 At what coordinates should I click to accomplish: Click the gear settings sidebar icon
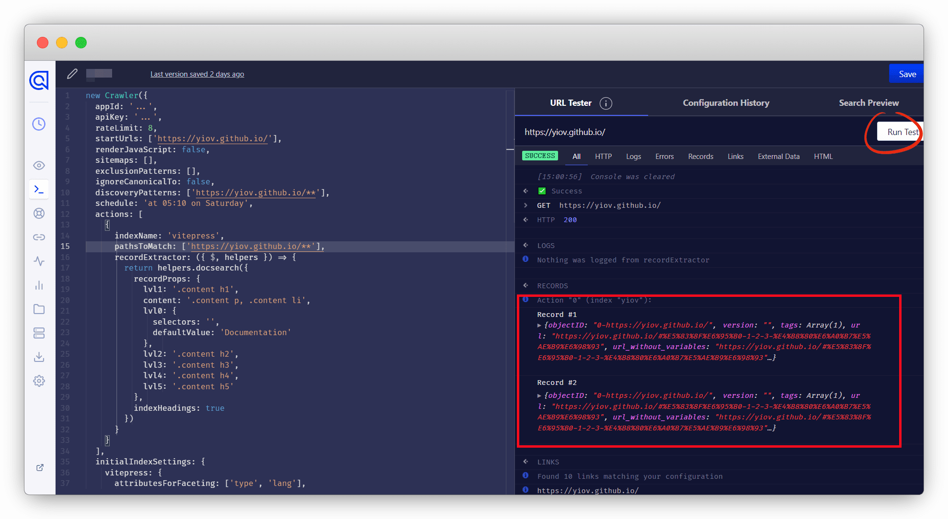tap(39, 381)
